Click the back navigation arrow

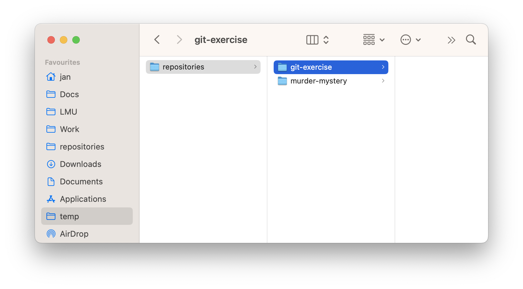(x=157, y=40)
